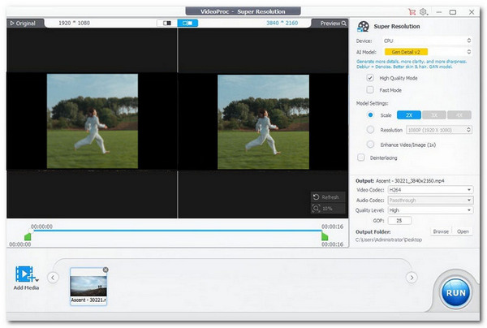Open the AI Model Gen Detail v2 dropdown
This screenshot has height=328, width=487.
pos(428,52)
